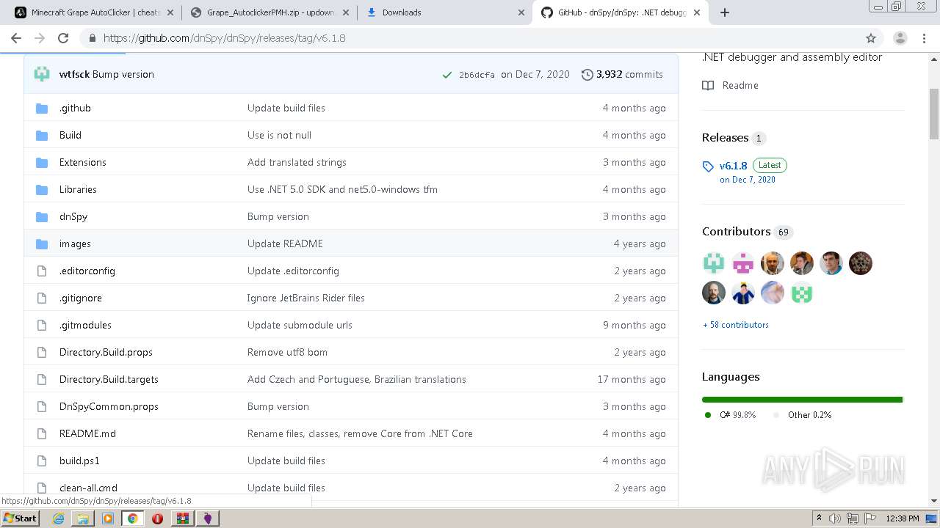The height and width of the screenshot is (528, 940).
Task: Click the images folder icon
Action: [x=42, y=243]
